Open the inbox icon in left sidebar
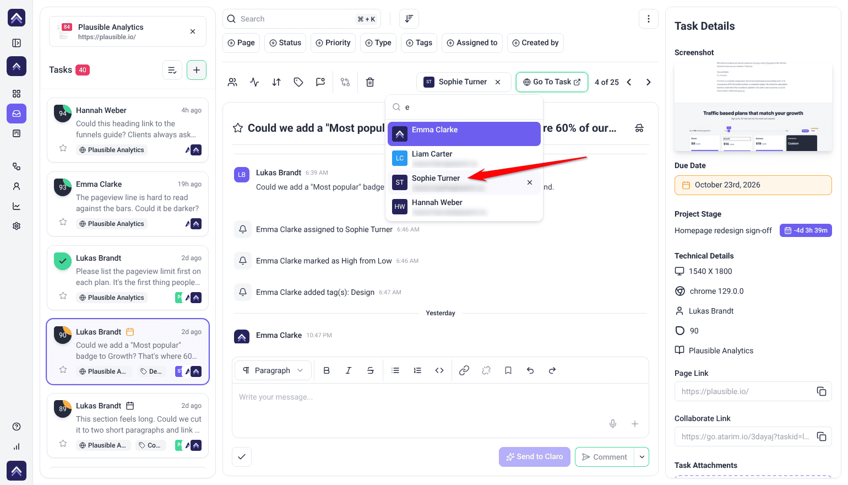This screenshot has width=848, height=485. tap(17, 114)
